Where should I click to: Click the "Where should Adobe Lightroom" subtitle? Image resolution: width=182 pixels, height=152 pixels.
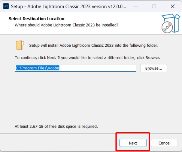[x=66, y=25]
